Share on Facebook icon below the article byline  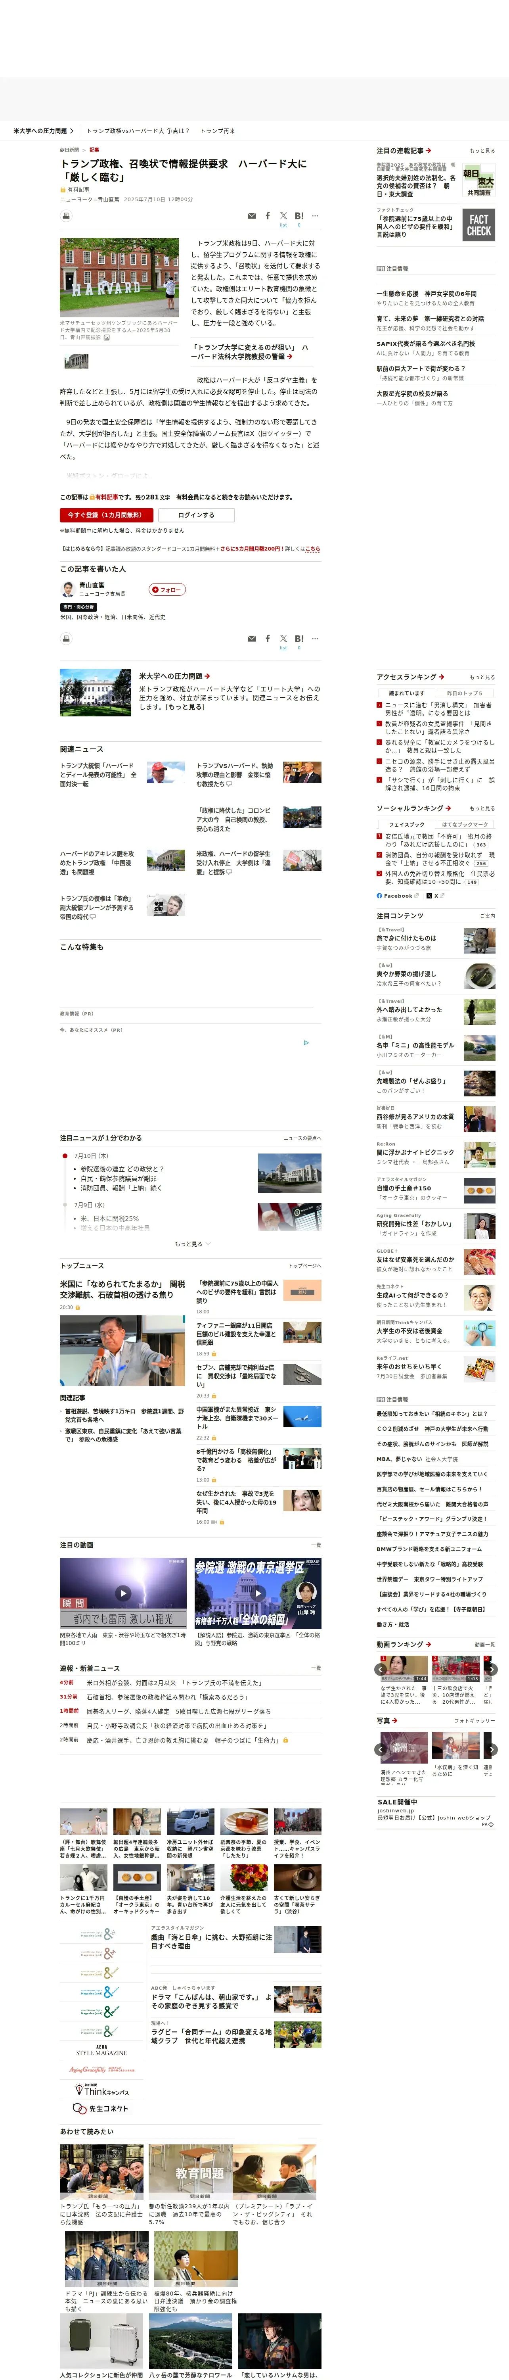(268, 216)
